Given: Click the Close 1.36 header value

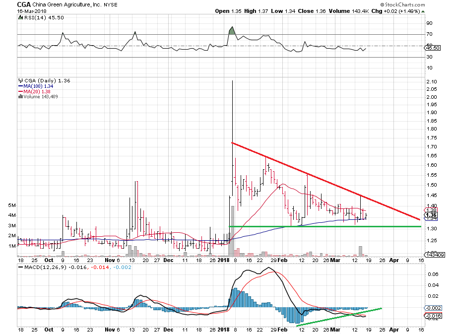Looking at the screenshot, I should click(x=312, y=11).
